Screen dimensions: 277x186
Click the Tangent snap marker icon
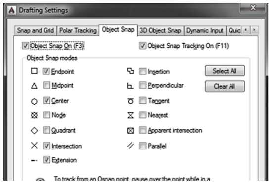[131, 101]
